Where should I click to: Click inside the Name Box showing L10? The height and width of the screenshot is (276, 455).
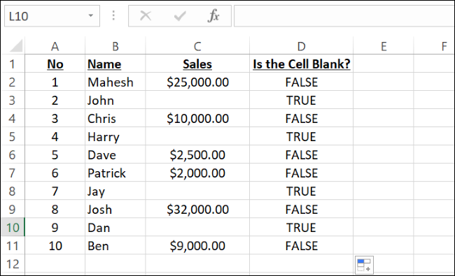point(46,16)
